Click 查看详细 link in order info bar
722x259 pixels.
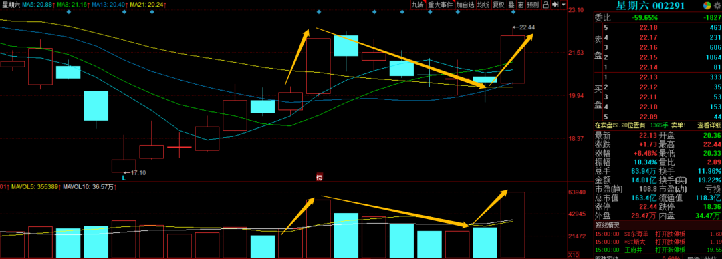(709, 125)
